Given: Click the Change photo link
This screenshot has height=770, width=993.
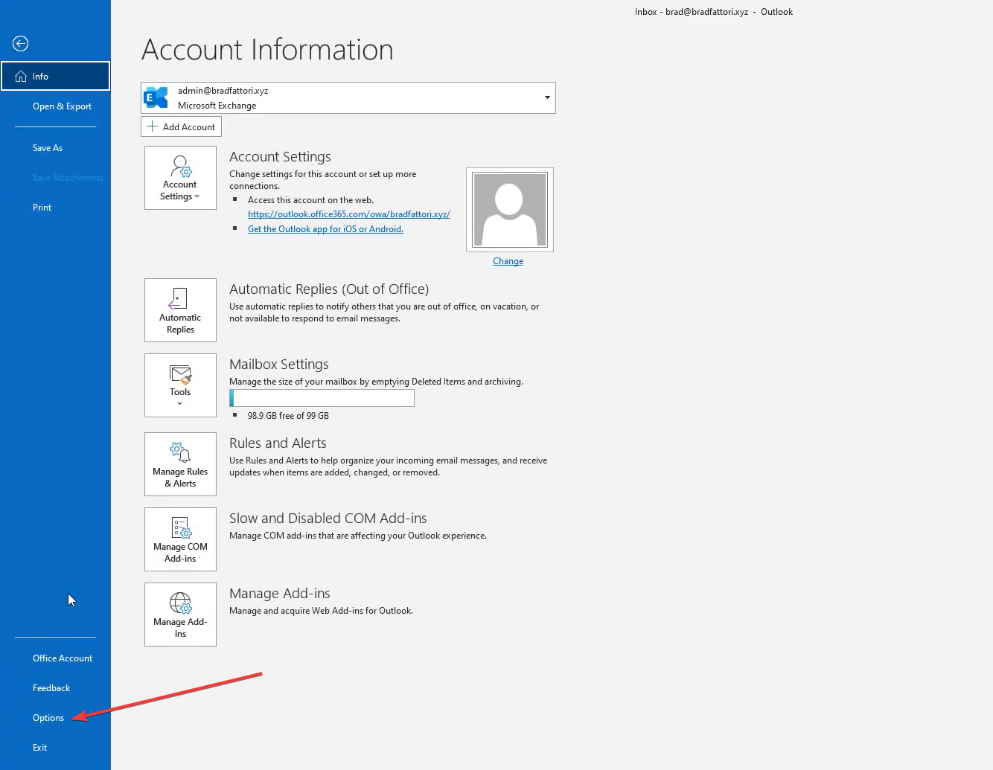Looking at the screenshot, I should coord(508,261).
